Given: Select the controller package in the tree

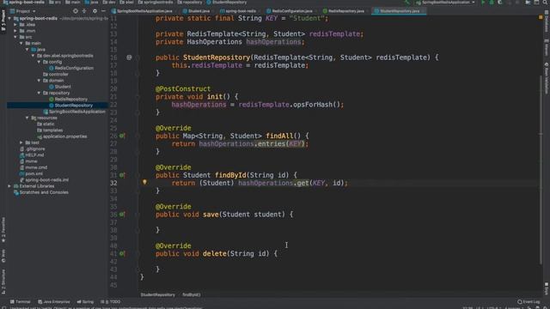Looking at the screenshot, I should click(56, 75).
